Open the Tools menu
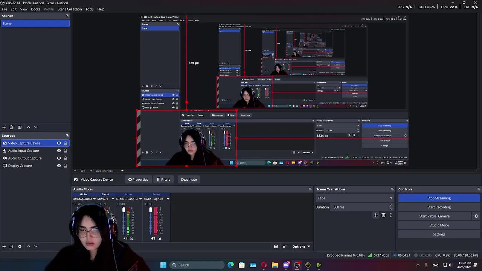This screenshot has width=482, height=271. (89, 9)
